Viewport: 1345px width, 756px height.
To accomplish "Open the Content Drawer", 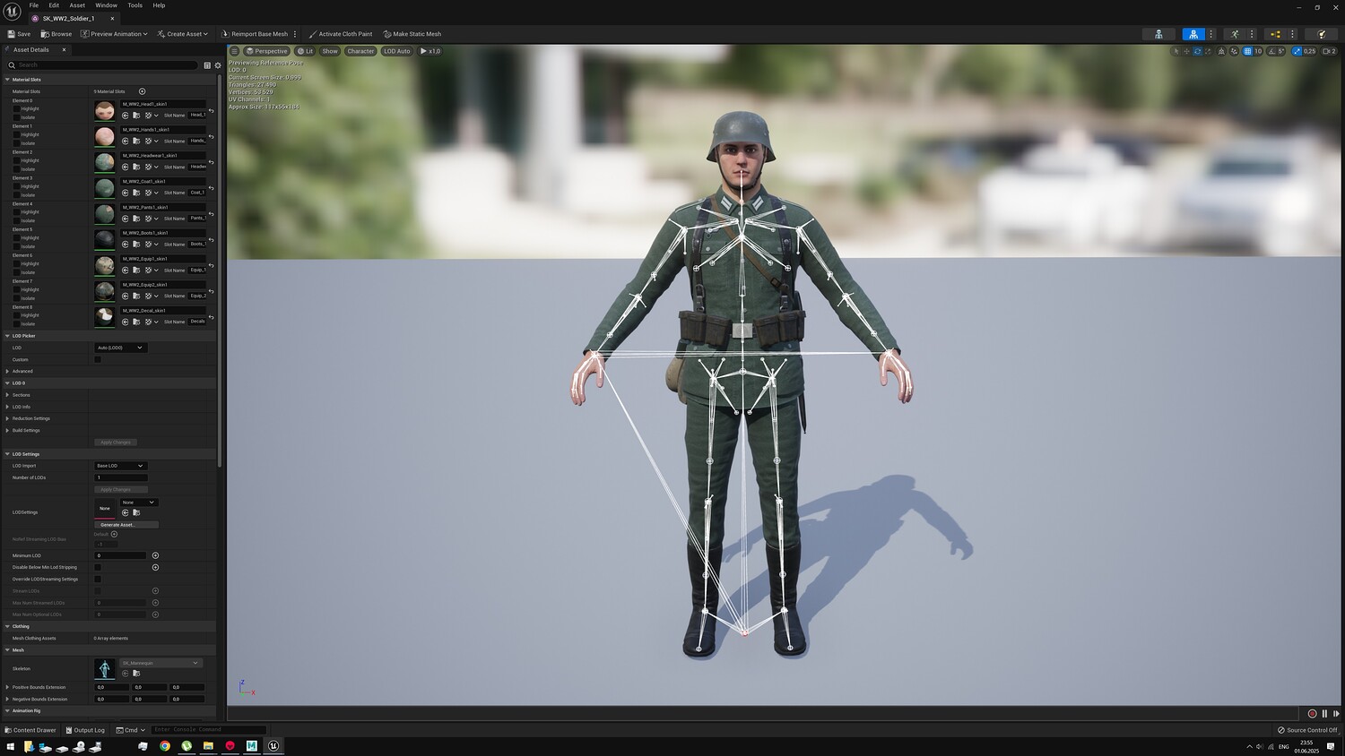I will click(30, 730).
